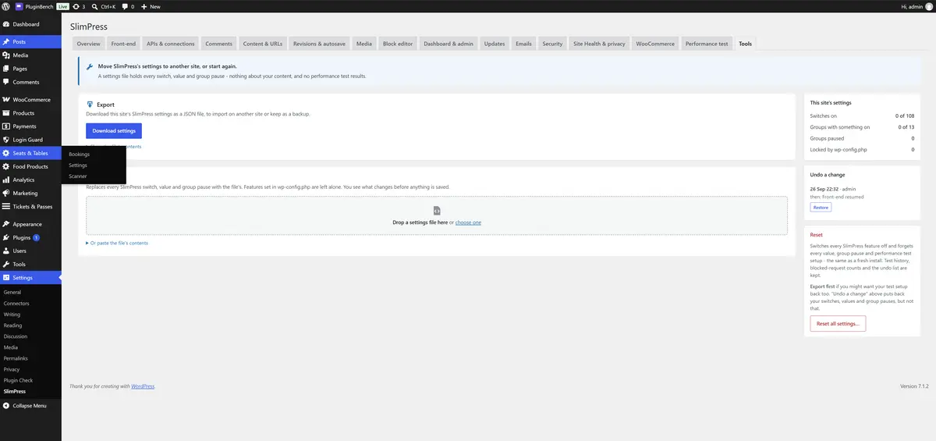Open the PluginBench site icon
This screenshot has width=936, height=441.
tap(19, 5)
